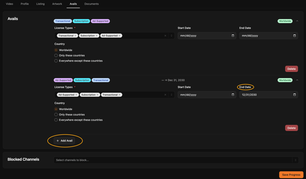Click first avail End Date field

269,36
